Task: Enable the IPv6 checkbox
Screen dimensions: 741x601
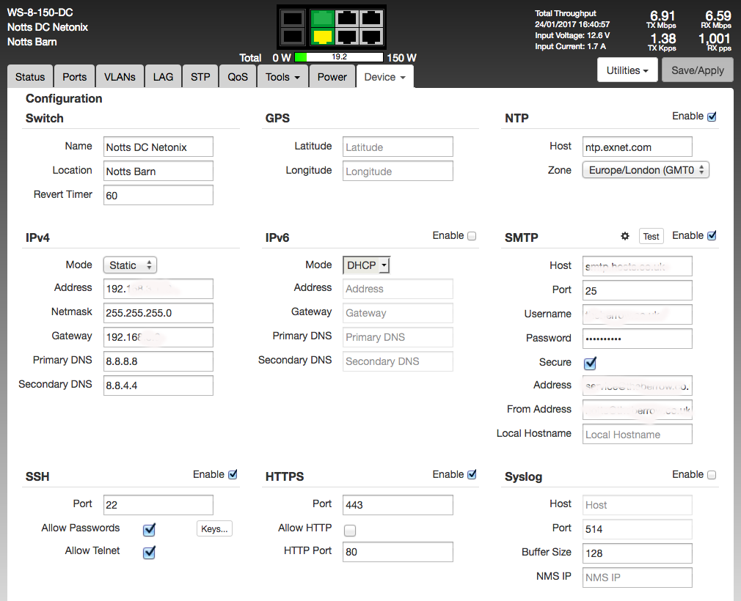Action: click(x=472, y=236)
